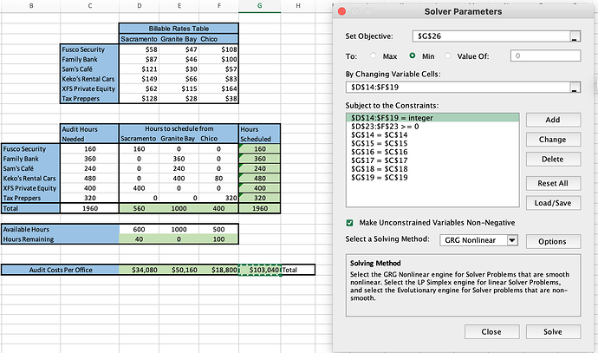The height and width of the screenshot is (353, 598).
Task: Select constraint $G$15 = $C$15
Action: [432, 143]
